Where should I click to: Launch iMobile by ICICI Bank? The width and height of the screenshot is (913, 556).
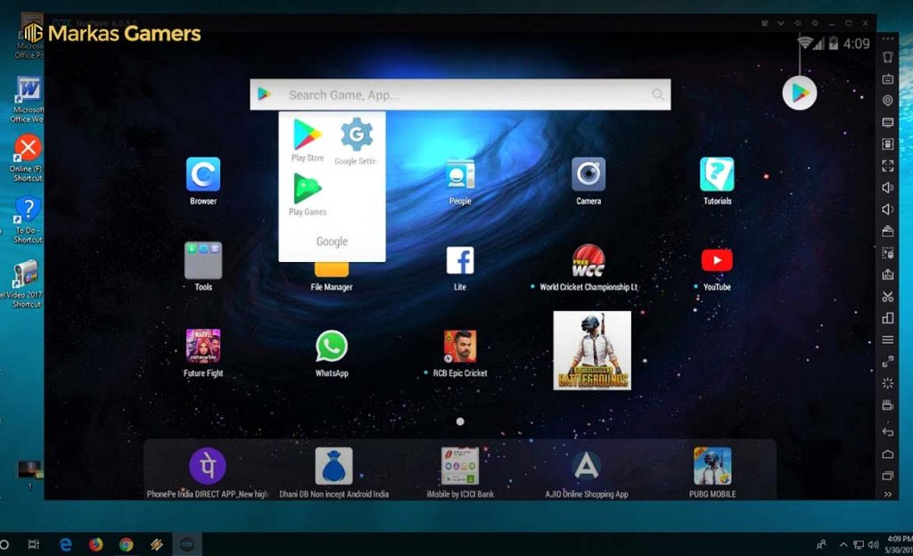pyautogui.click(x=460, y=466)
